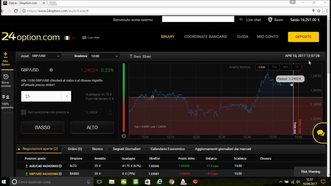Viewport: 331px width, 186px height.
Task: Click the investment amount field showing 25
Action: [41, 96]
